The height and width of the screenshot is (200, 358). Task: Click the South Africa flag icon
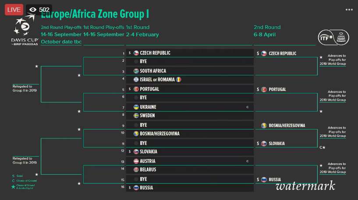(136, 71)
